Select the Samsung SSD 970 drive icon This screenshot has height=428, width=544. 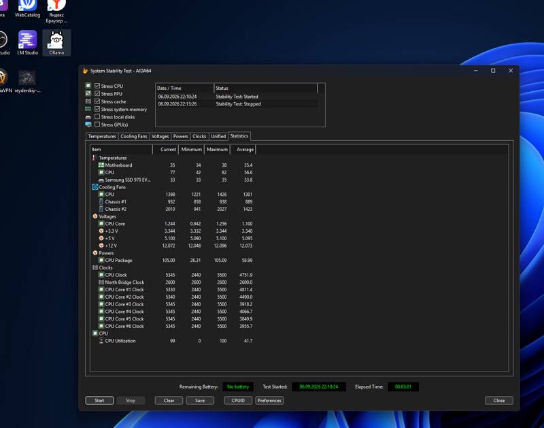click(101, 180)
